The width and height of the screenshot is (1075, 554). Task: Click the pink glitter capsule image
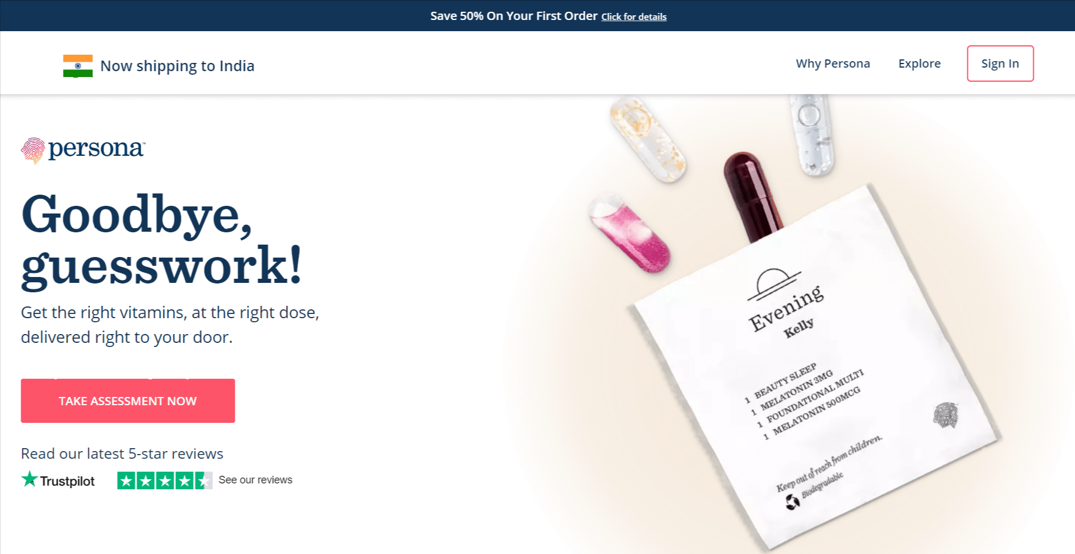[x=630, y=233]
